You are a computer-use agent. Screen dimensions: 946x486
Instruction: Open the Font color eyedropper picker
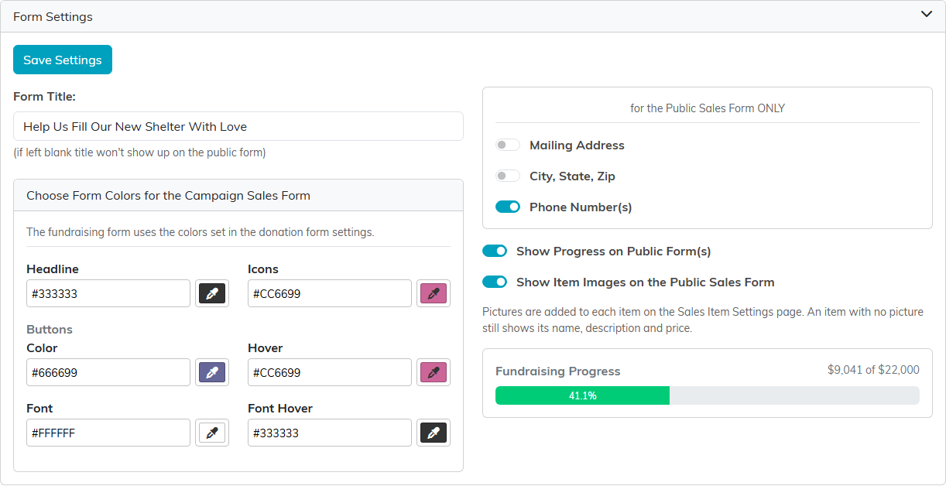(x=212, y=433)
